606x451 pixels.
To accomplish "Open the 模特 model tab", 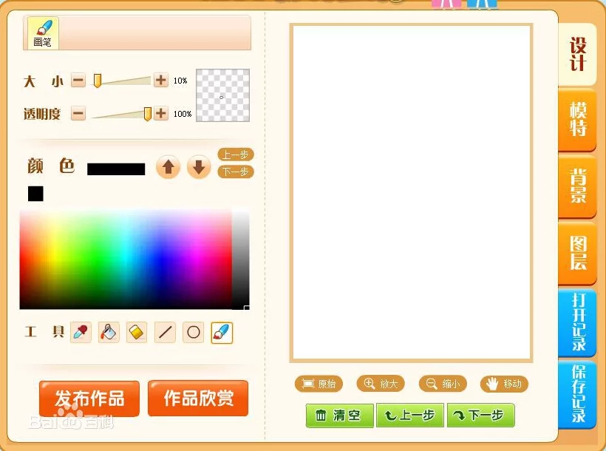I will pyautogui.click(x=577, y=120).
